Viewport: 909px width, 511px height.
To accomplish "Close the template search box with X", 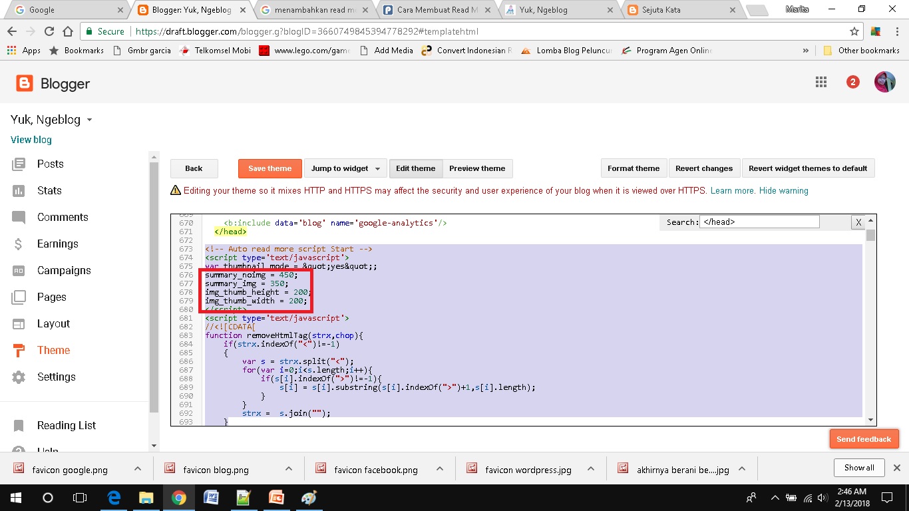I will 858,223.
